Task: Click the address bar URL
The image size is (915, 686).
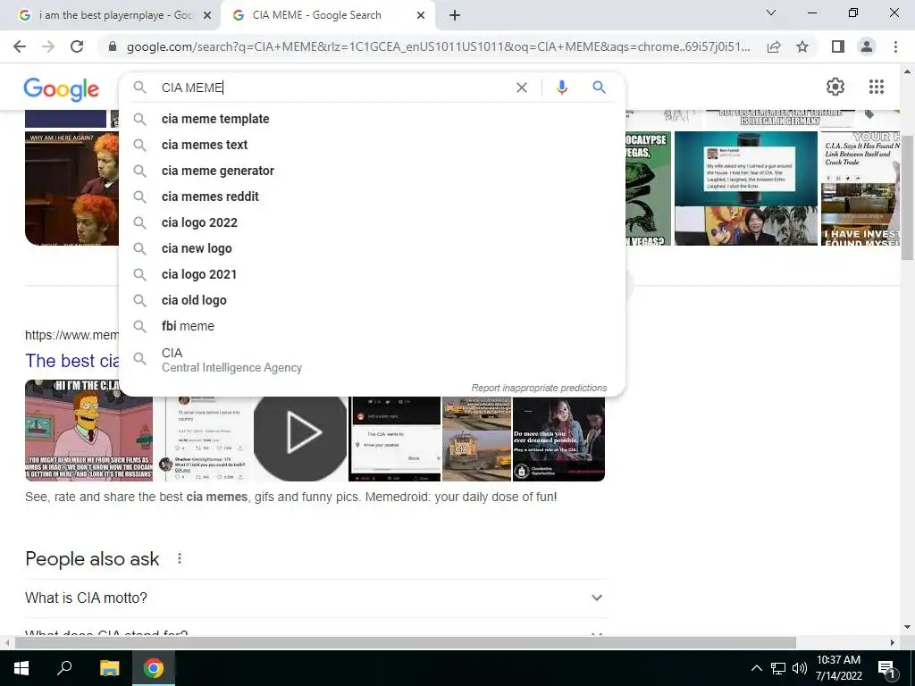Action: [x=438, y=46]
